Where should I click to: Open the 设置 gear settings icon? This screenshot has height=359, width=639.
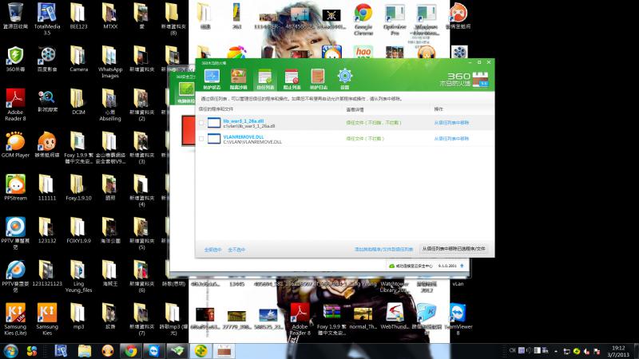(345, 78)
